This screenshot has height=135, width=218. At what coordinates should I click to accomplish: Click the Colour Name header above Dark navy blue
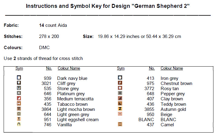point(69,68)
